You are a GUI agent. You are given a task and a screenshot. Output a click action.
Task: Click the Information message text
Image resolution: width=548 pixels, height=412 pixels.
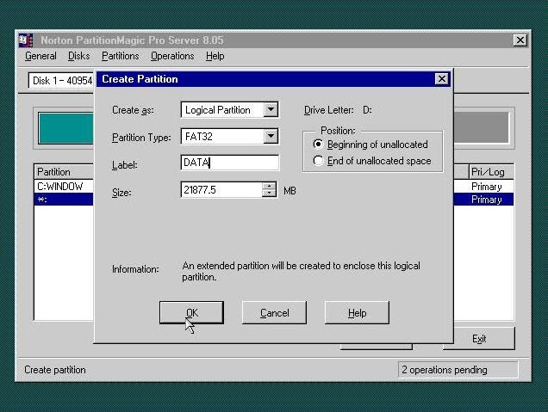(301, 272)
